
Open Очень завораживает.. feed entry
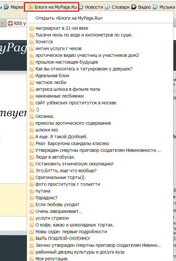point(100,211)
